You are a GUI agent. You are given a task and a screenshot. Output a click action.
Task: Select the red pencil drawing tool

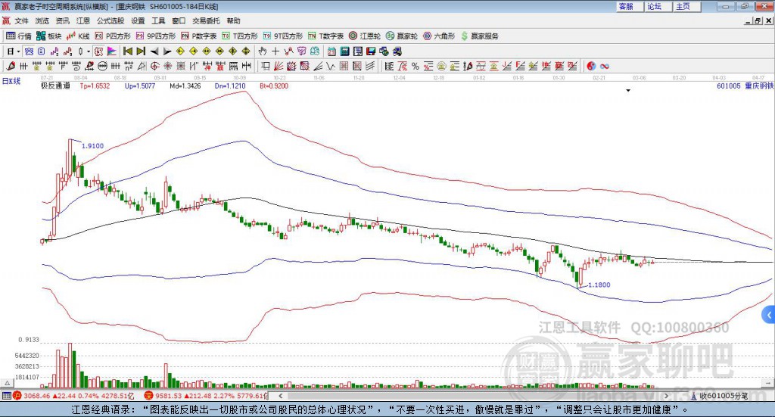pyautogui.click(x=11, y=66)
